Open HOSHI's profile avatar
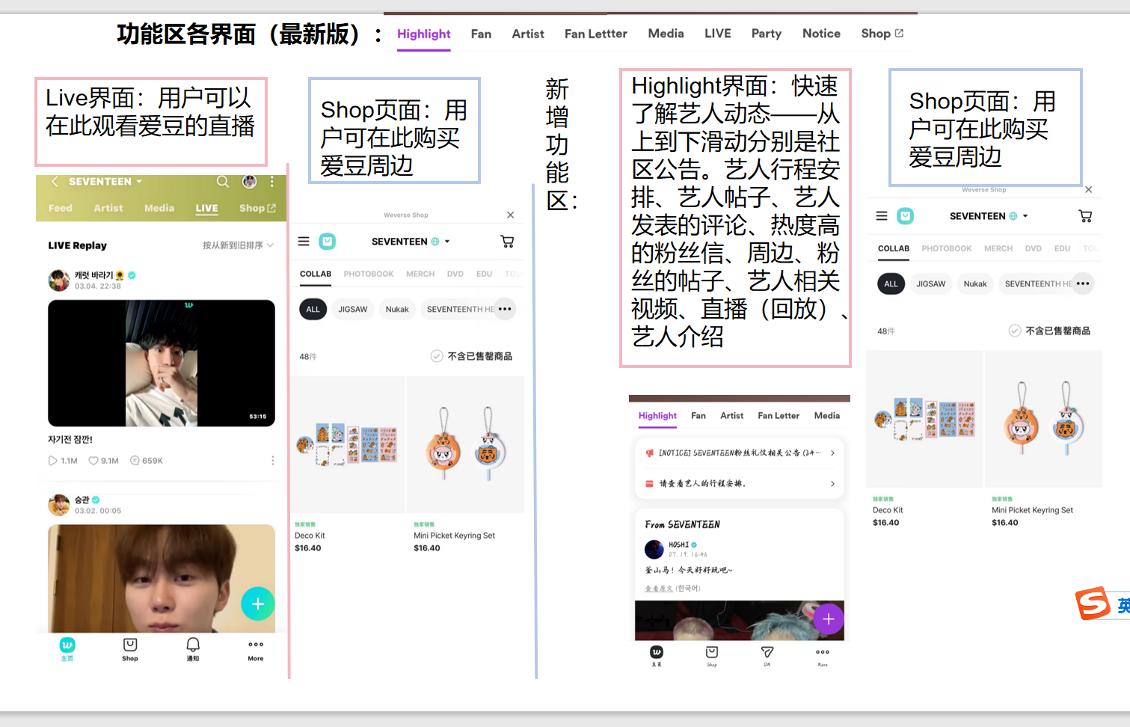Image resolution: width=1130 pixels, height=727 pixels. pyautogui.click(x=654, y=549)
